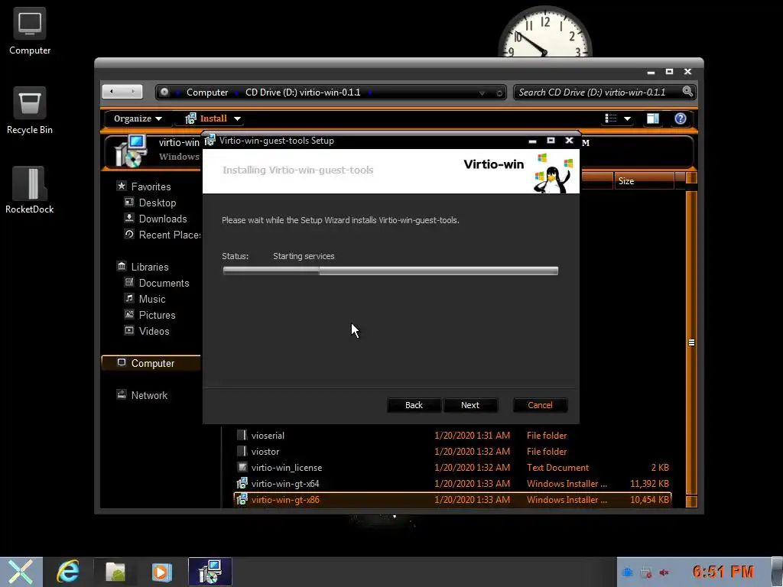This screenshot has width=783, height=587.
Task: Click the 11,392 KB size value
Action: click(649, 483)
